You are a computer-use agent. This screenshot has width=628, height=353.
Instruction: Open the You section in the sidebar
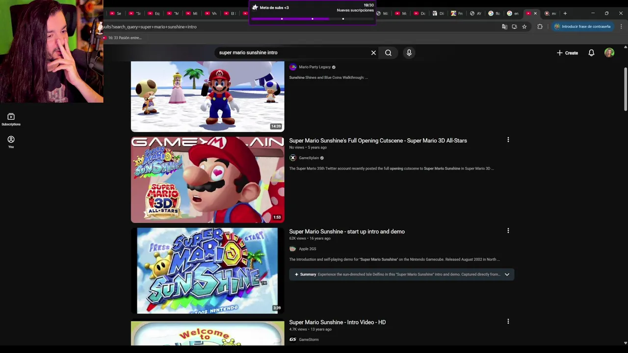coord(11,142)
